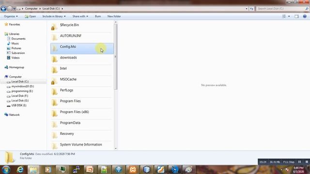Viewport: 310px width, 174px height.
Task: Select Local Disk (C:) in address bar
Action: (51, 9)
